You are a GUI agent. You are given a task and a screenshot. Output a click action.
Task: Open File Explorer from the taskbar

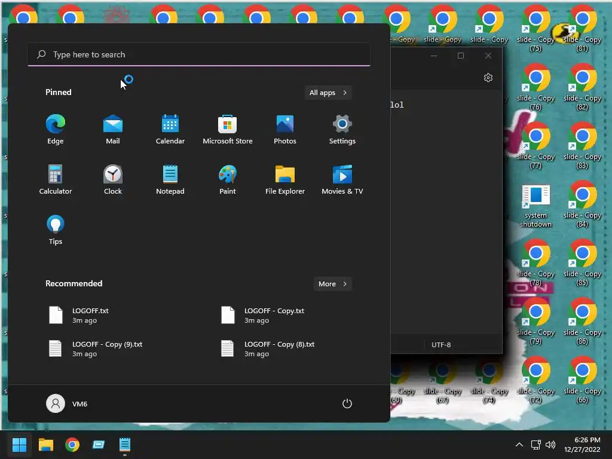45,445
